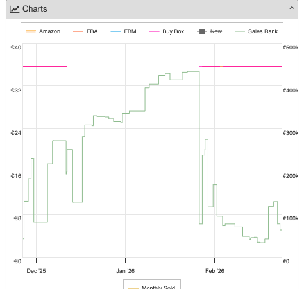Click the #300k rank axis label
Viewport: 304px width, 289px height.
[x=290, y=133]
